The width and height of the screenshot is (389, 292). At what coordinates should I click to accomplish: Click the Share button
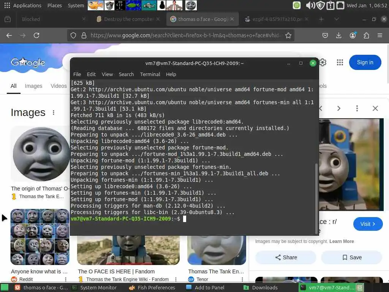point(286,257)
